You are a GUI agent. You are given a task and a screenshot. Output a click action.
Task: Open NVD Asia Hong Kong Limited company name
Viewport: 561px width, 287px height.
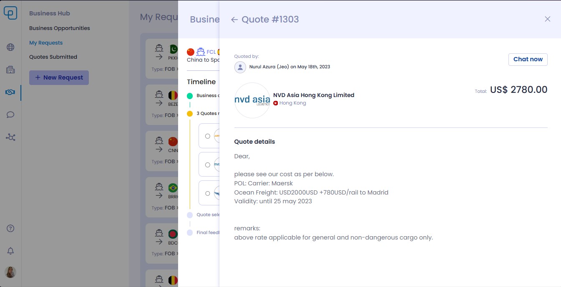click(x=314, y=95)
